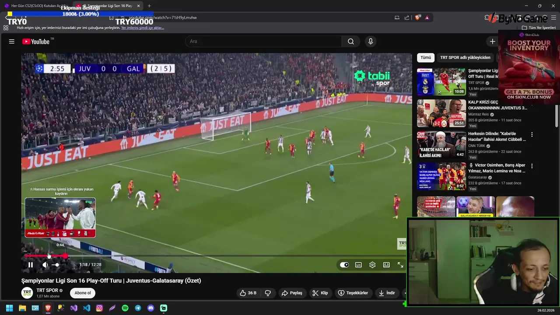Open options for Kabe'de Hacılar video
Screen dimensions: 560x315
tap(532, 135)
